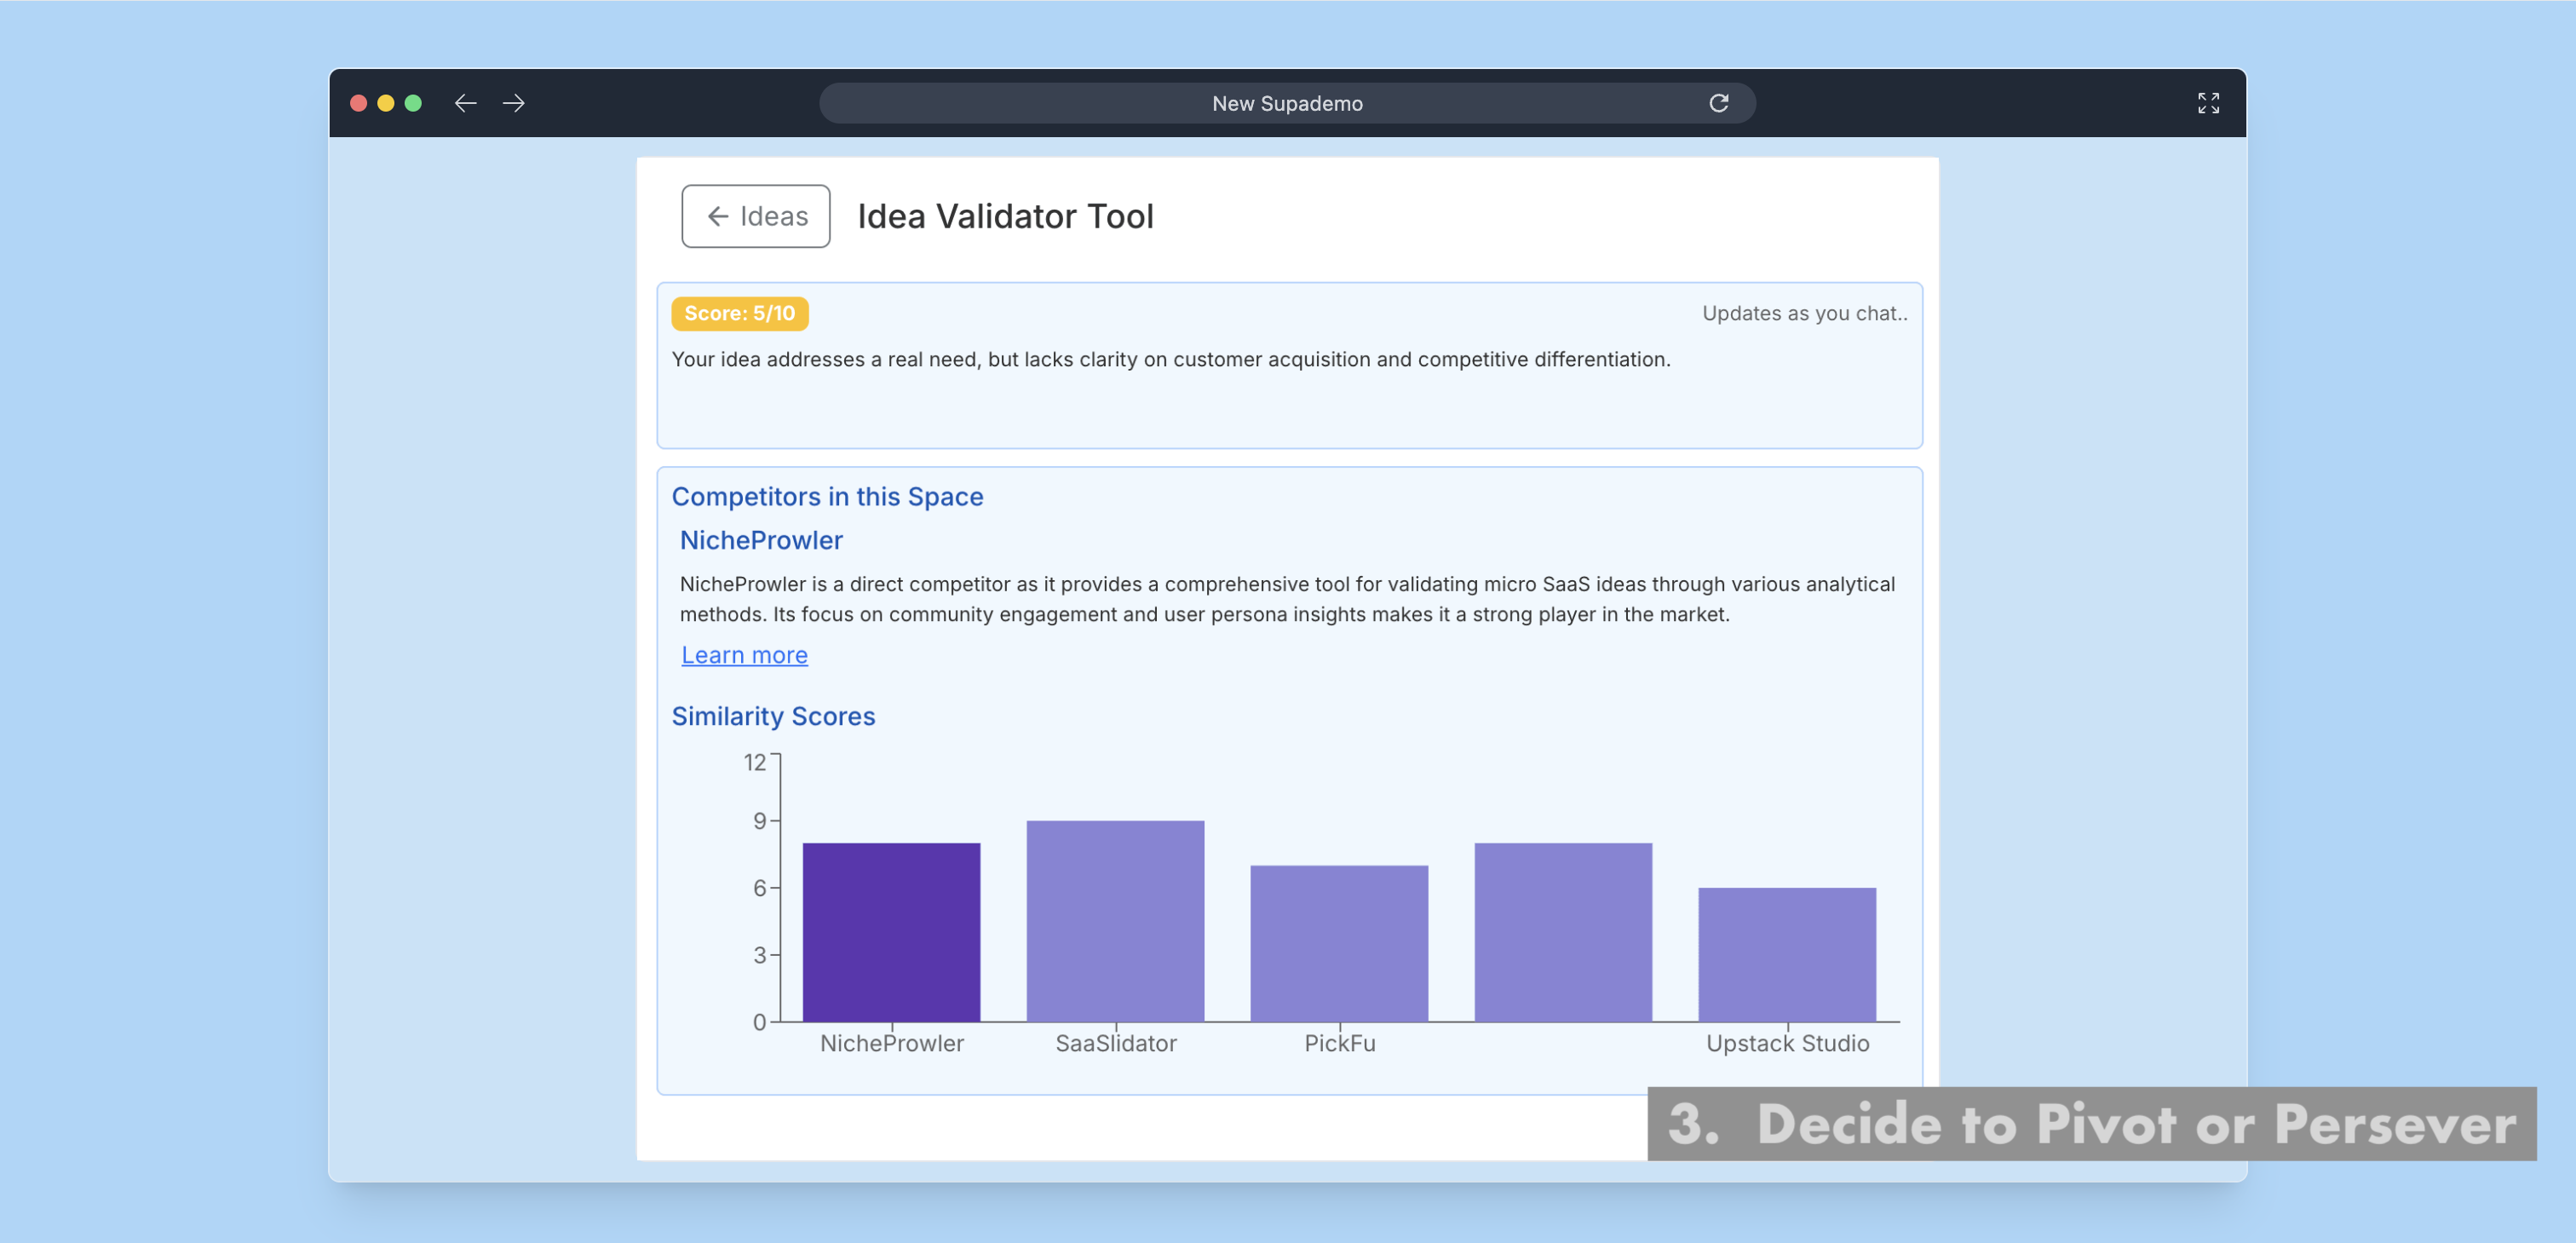Click the red close window dot
The image size is (2576, 1243).
[x=358, y=103]
